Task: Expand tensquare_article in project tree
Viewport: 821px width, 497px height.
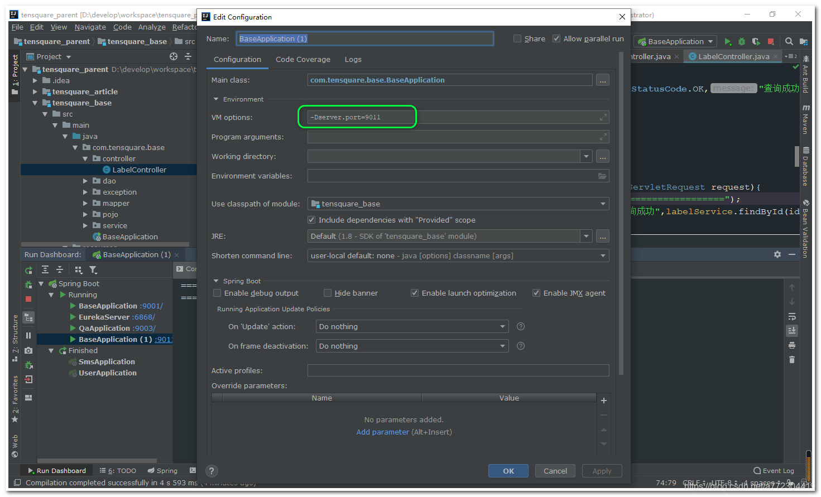Action: click(35, 91)
